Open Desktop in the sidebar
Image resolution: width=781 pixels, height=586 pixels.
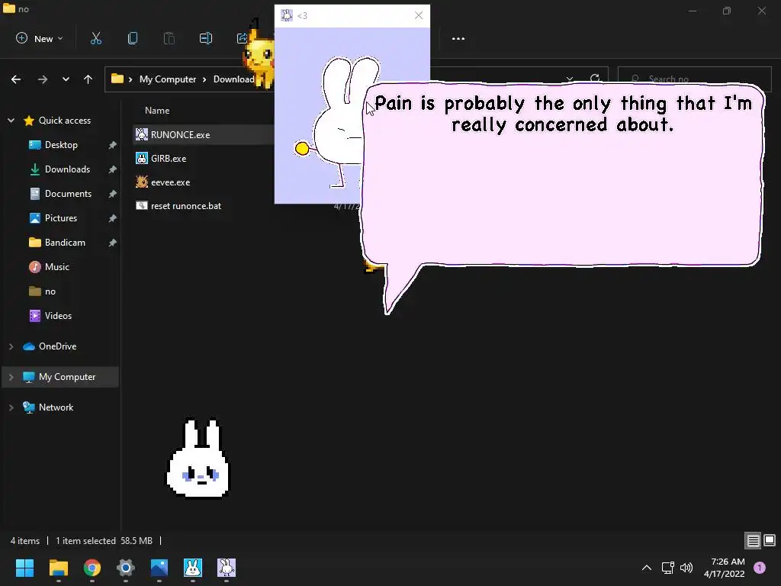[61, 145]
